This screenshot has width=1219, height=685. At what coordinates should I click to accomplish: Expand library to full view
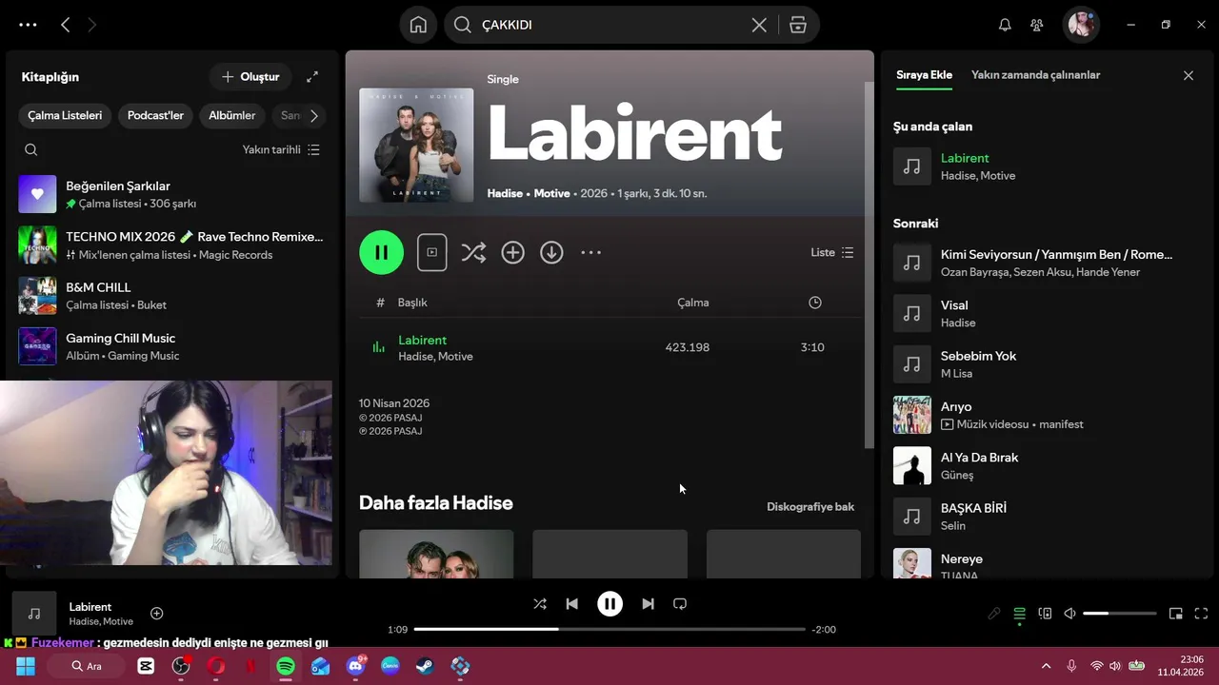(x=312, y=76)
